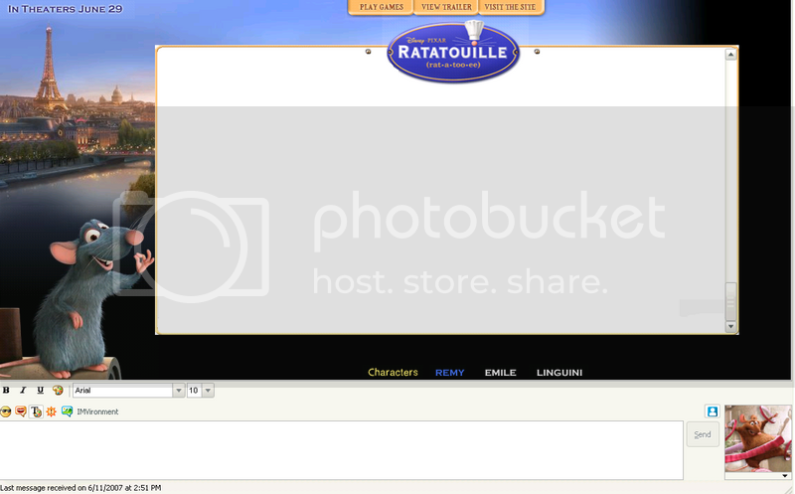
Task: Expand the font size 10 dropdown
Action: (208, 391)
